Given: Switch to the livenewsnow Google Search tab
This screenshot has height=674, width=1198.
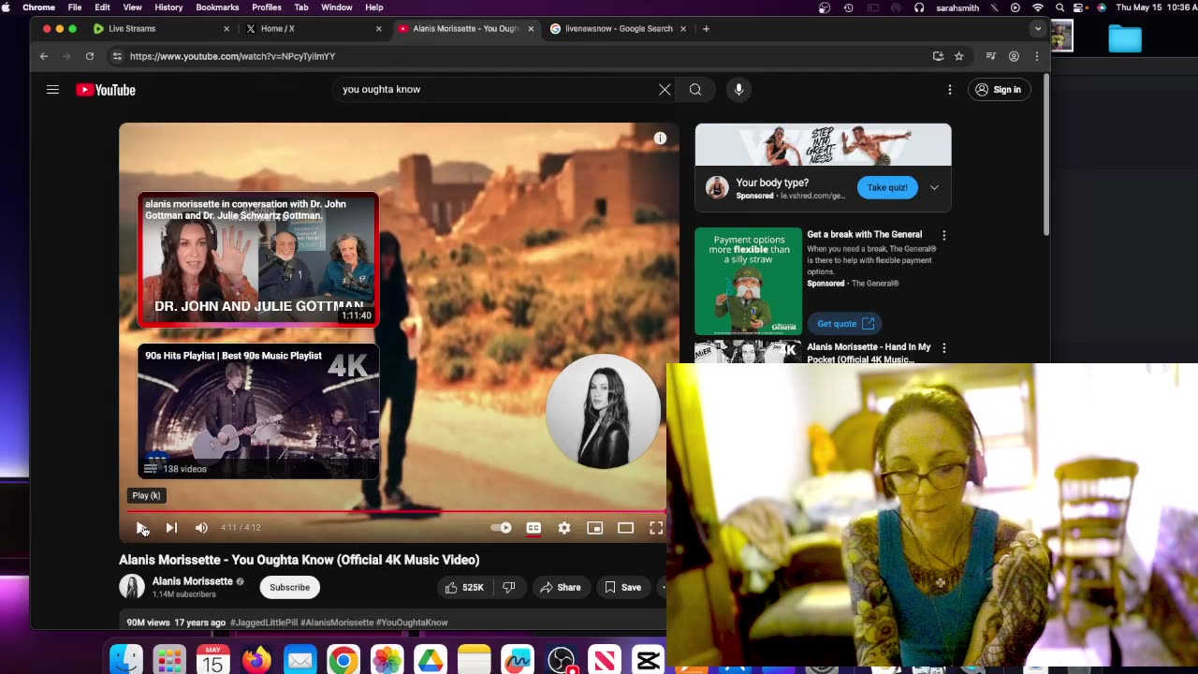Looking at the screenshot, I should [619, 29].
